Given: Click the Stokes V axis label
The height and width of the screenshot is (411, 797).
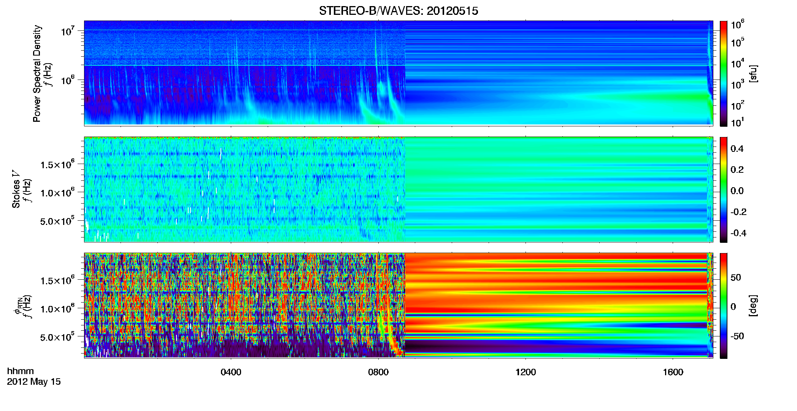Looking at the screenshot, I should point(16,189).
